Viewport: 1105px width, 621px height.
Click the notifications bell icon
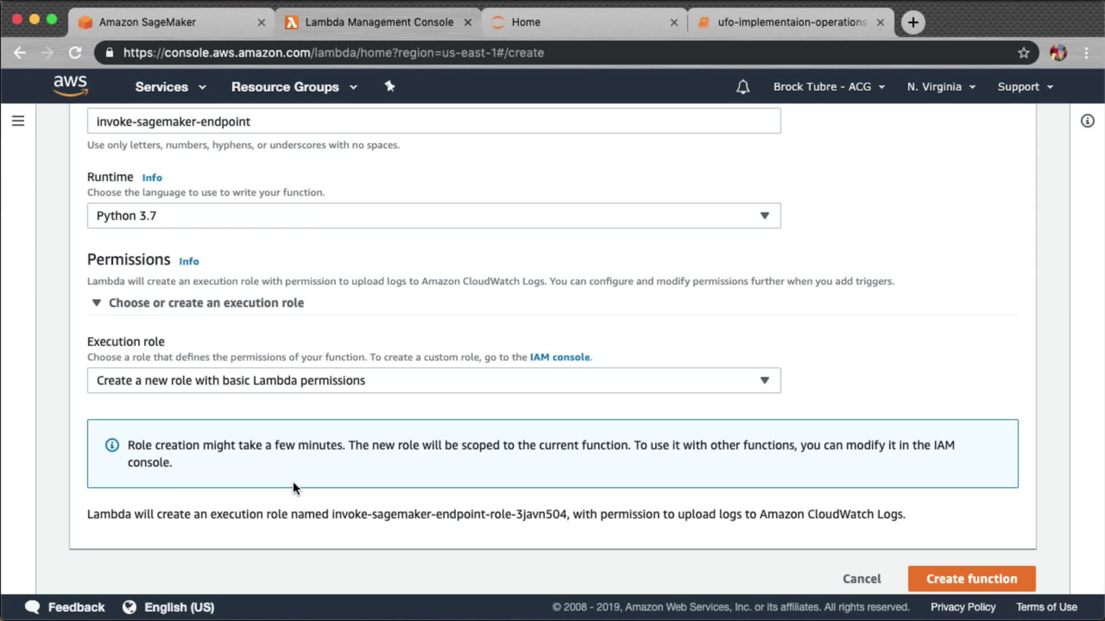click(x=742, y=87)
